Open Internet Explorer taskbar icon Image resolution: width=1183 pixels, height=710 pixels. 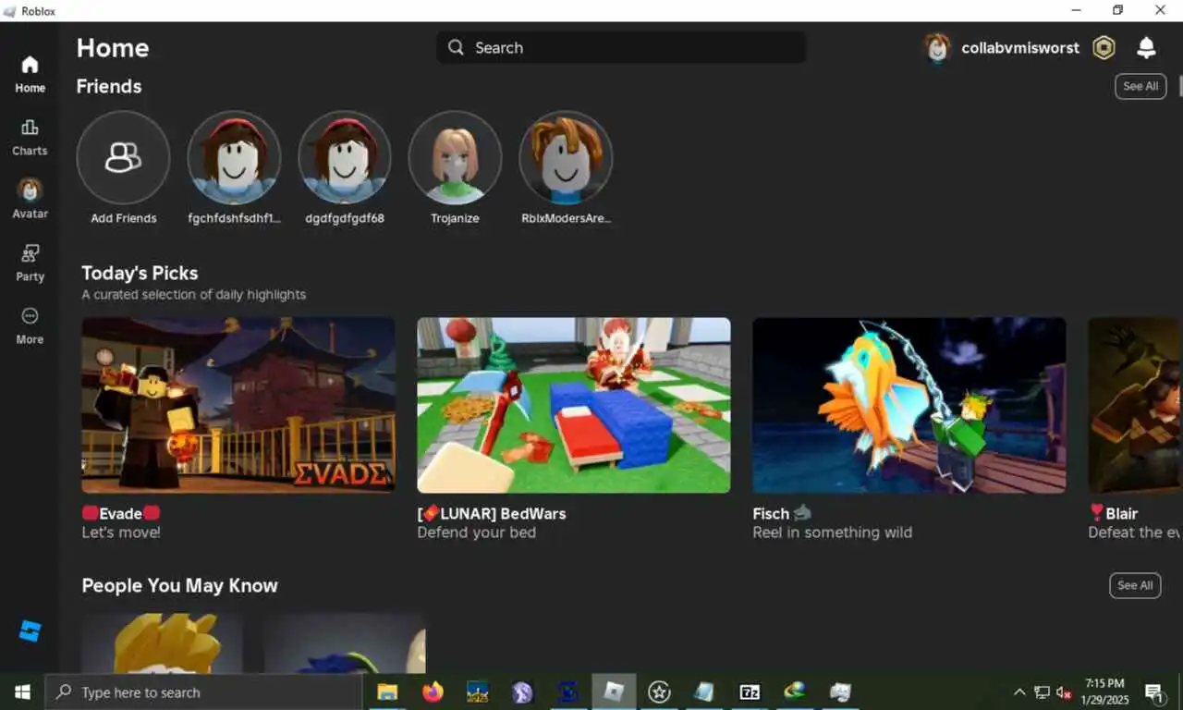pos(795,692)
